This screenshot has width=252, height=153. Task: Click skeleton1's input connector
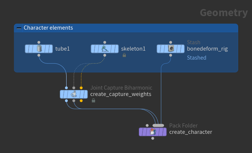coord(105,42)
